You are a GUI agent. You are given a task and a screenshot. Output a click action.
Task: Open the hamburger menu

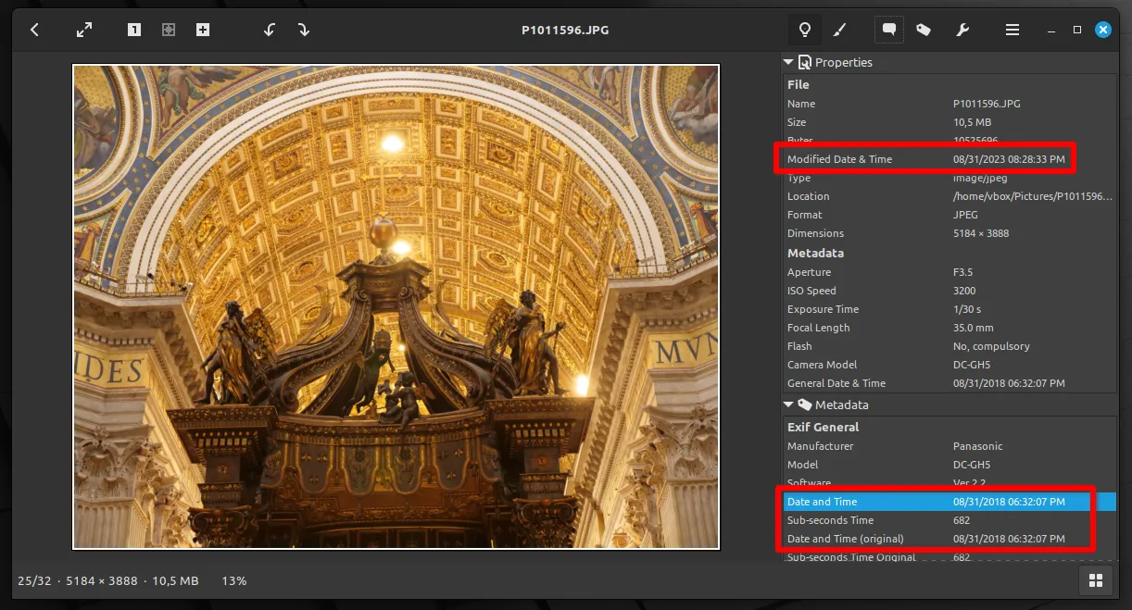(1013, 29)
